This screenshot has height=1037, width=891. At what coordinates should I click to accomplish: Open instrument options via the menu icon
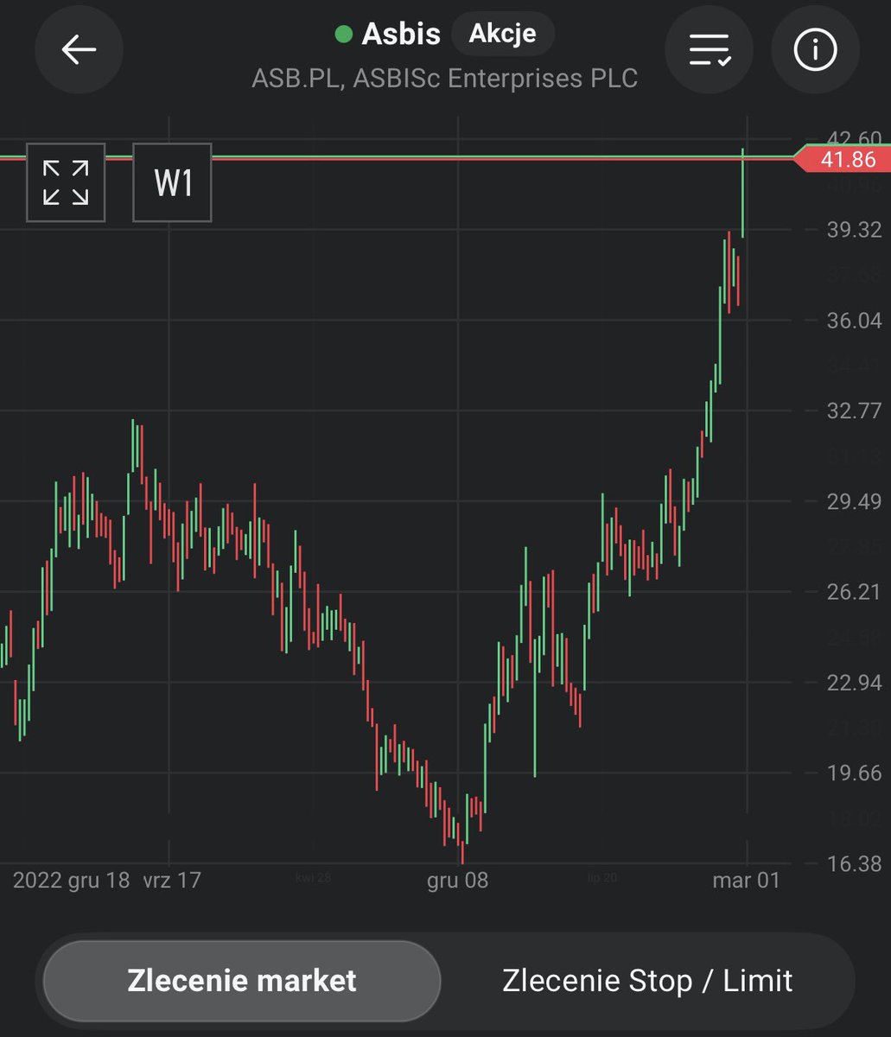(x=709, y=49)
